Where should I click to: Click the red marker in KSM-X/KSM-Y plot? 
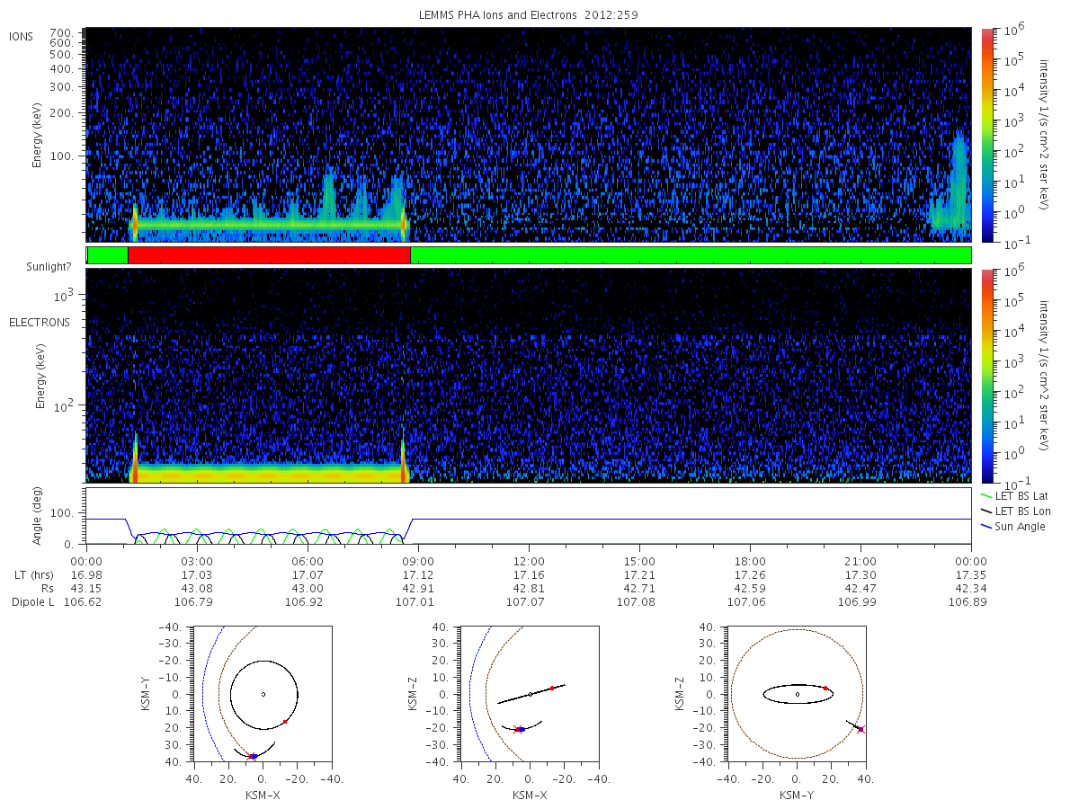(x=285, y=722)
